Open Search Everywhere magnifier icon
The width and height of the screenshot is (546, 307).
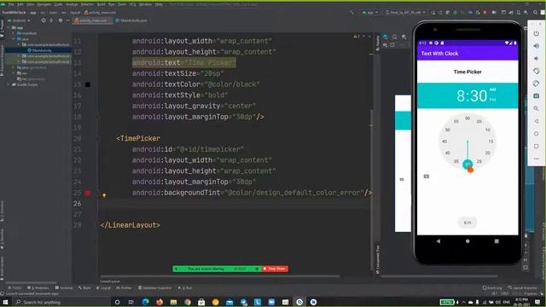tap(536, 13)
